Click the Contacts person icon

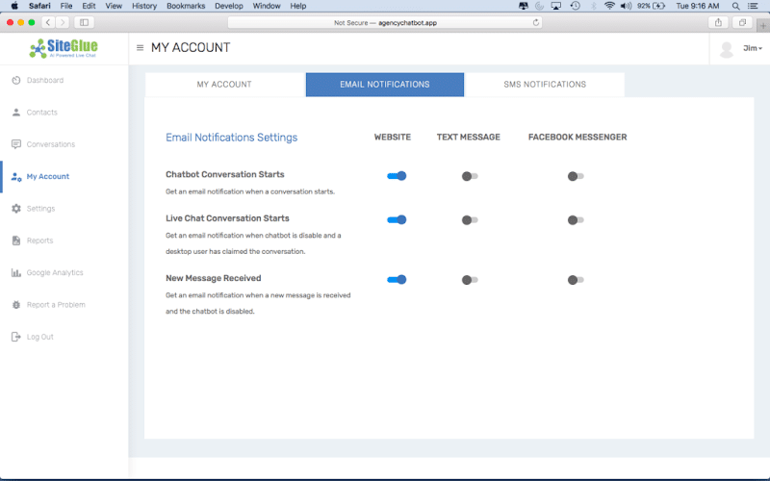(x=16, y=113)
